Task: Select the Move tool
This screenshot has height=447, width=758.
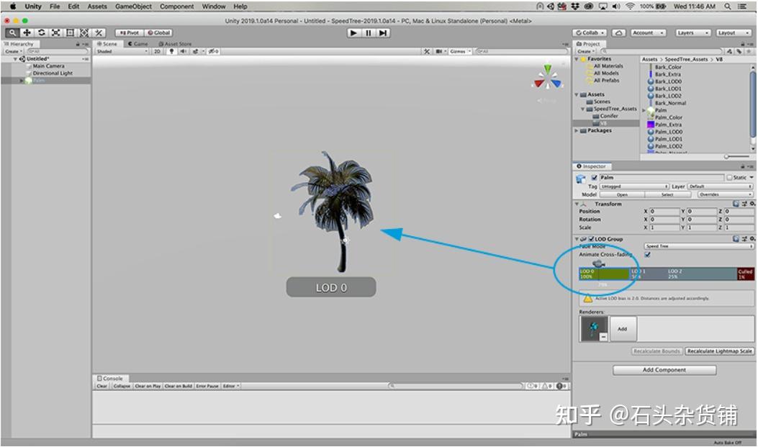Action: point(27,32)
